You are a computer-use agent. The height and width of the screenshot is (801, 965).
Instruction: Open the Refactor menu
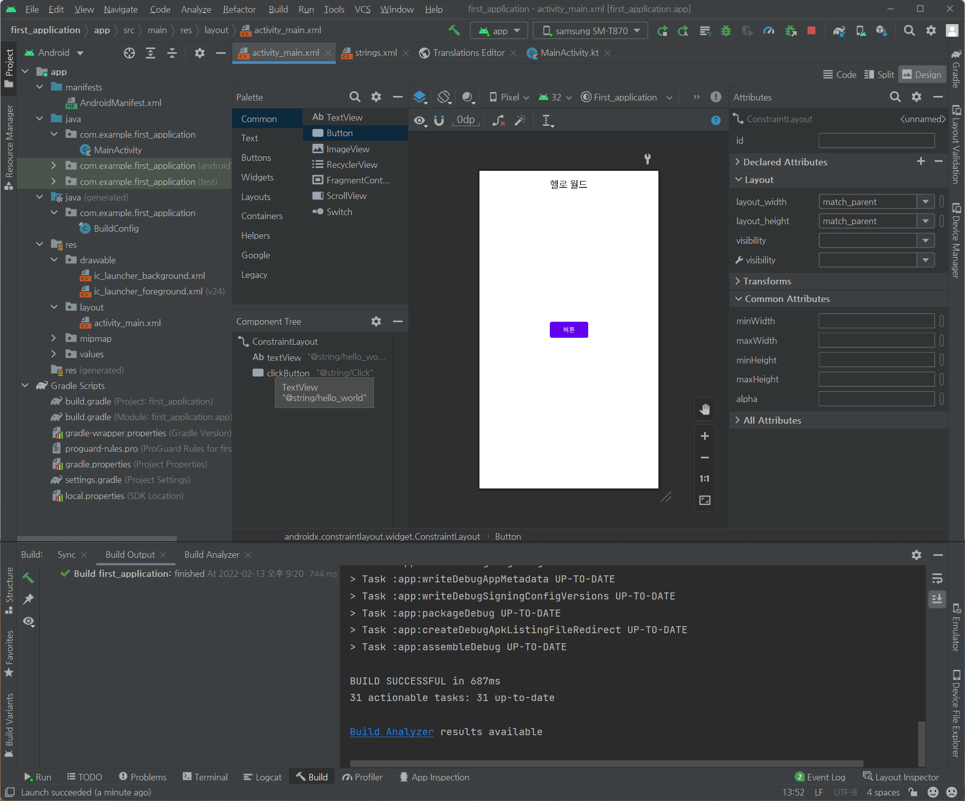[x=239, y=9]
